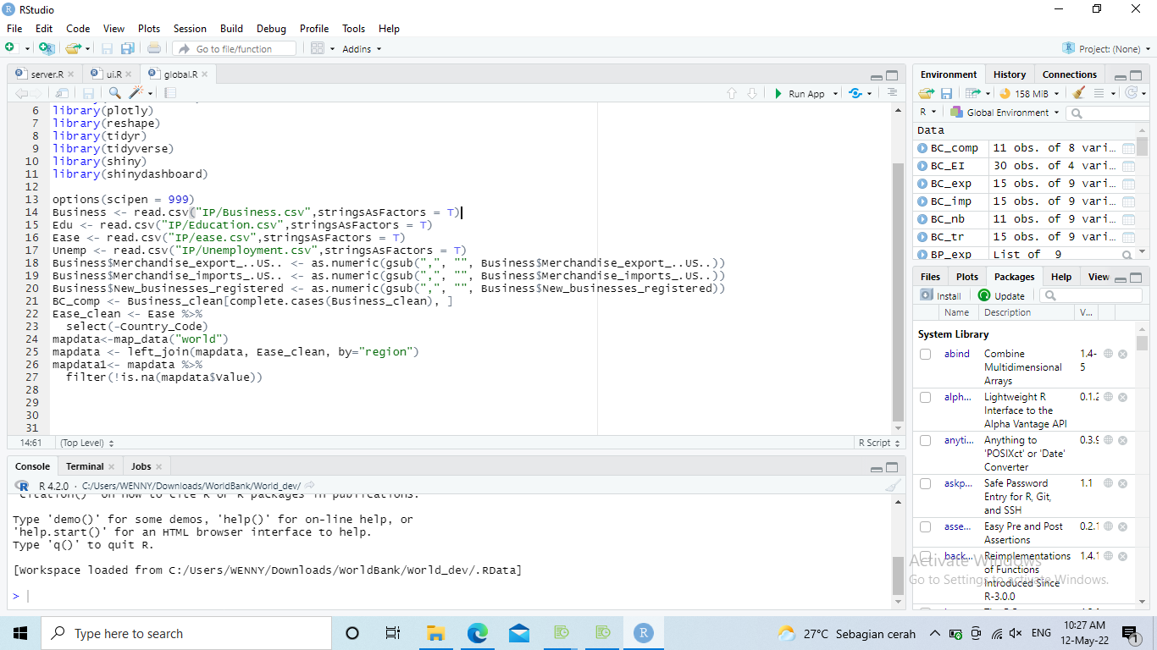View BC_comp data using its grid icon
The image size is (1157, 650).
click(1127, 147)
